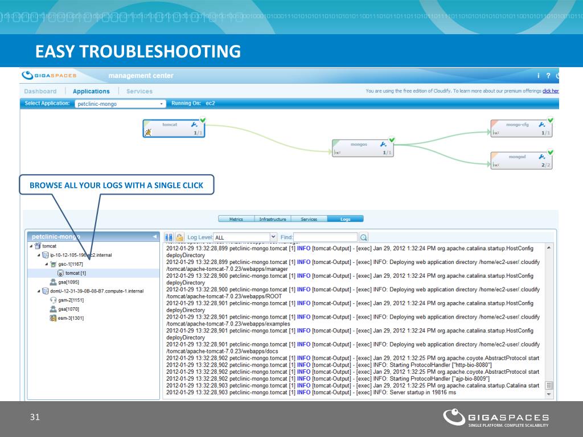
Task: Click 'Running On: ec2' label
Action: click(x=193, y=104)
